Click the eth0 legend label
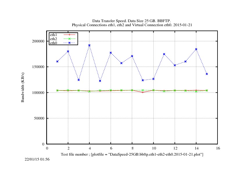 (53, 43)
